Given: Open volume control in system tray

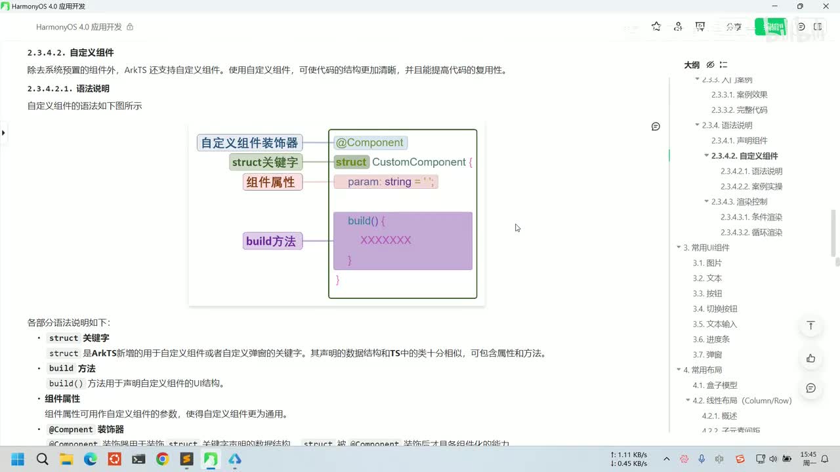Looking at the screenshot, I should tap(773, 459).
